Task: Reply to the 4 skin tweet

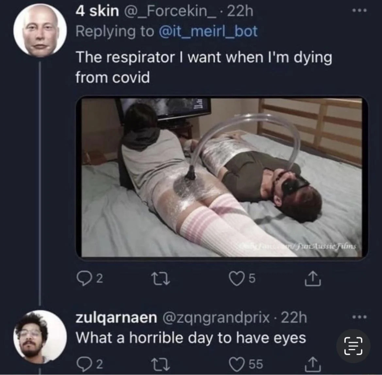Action: tap(83, 278)
